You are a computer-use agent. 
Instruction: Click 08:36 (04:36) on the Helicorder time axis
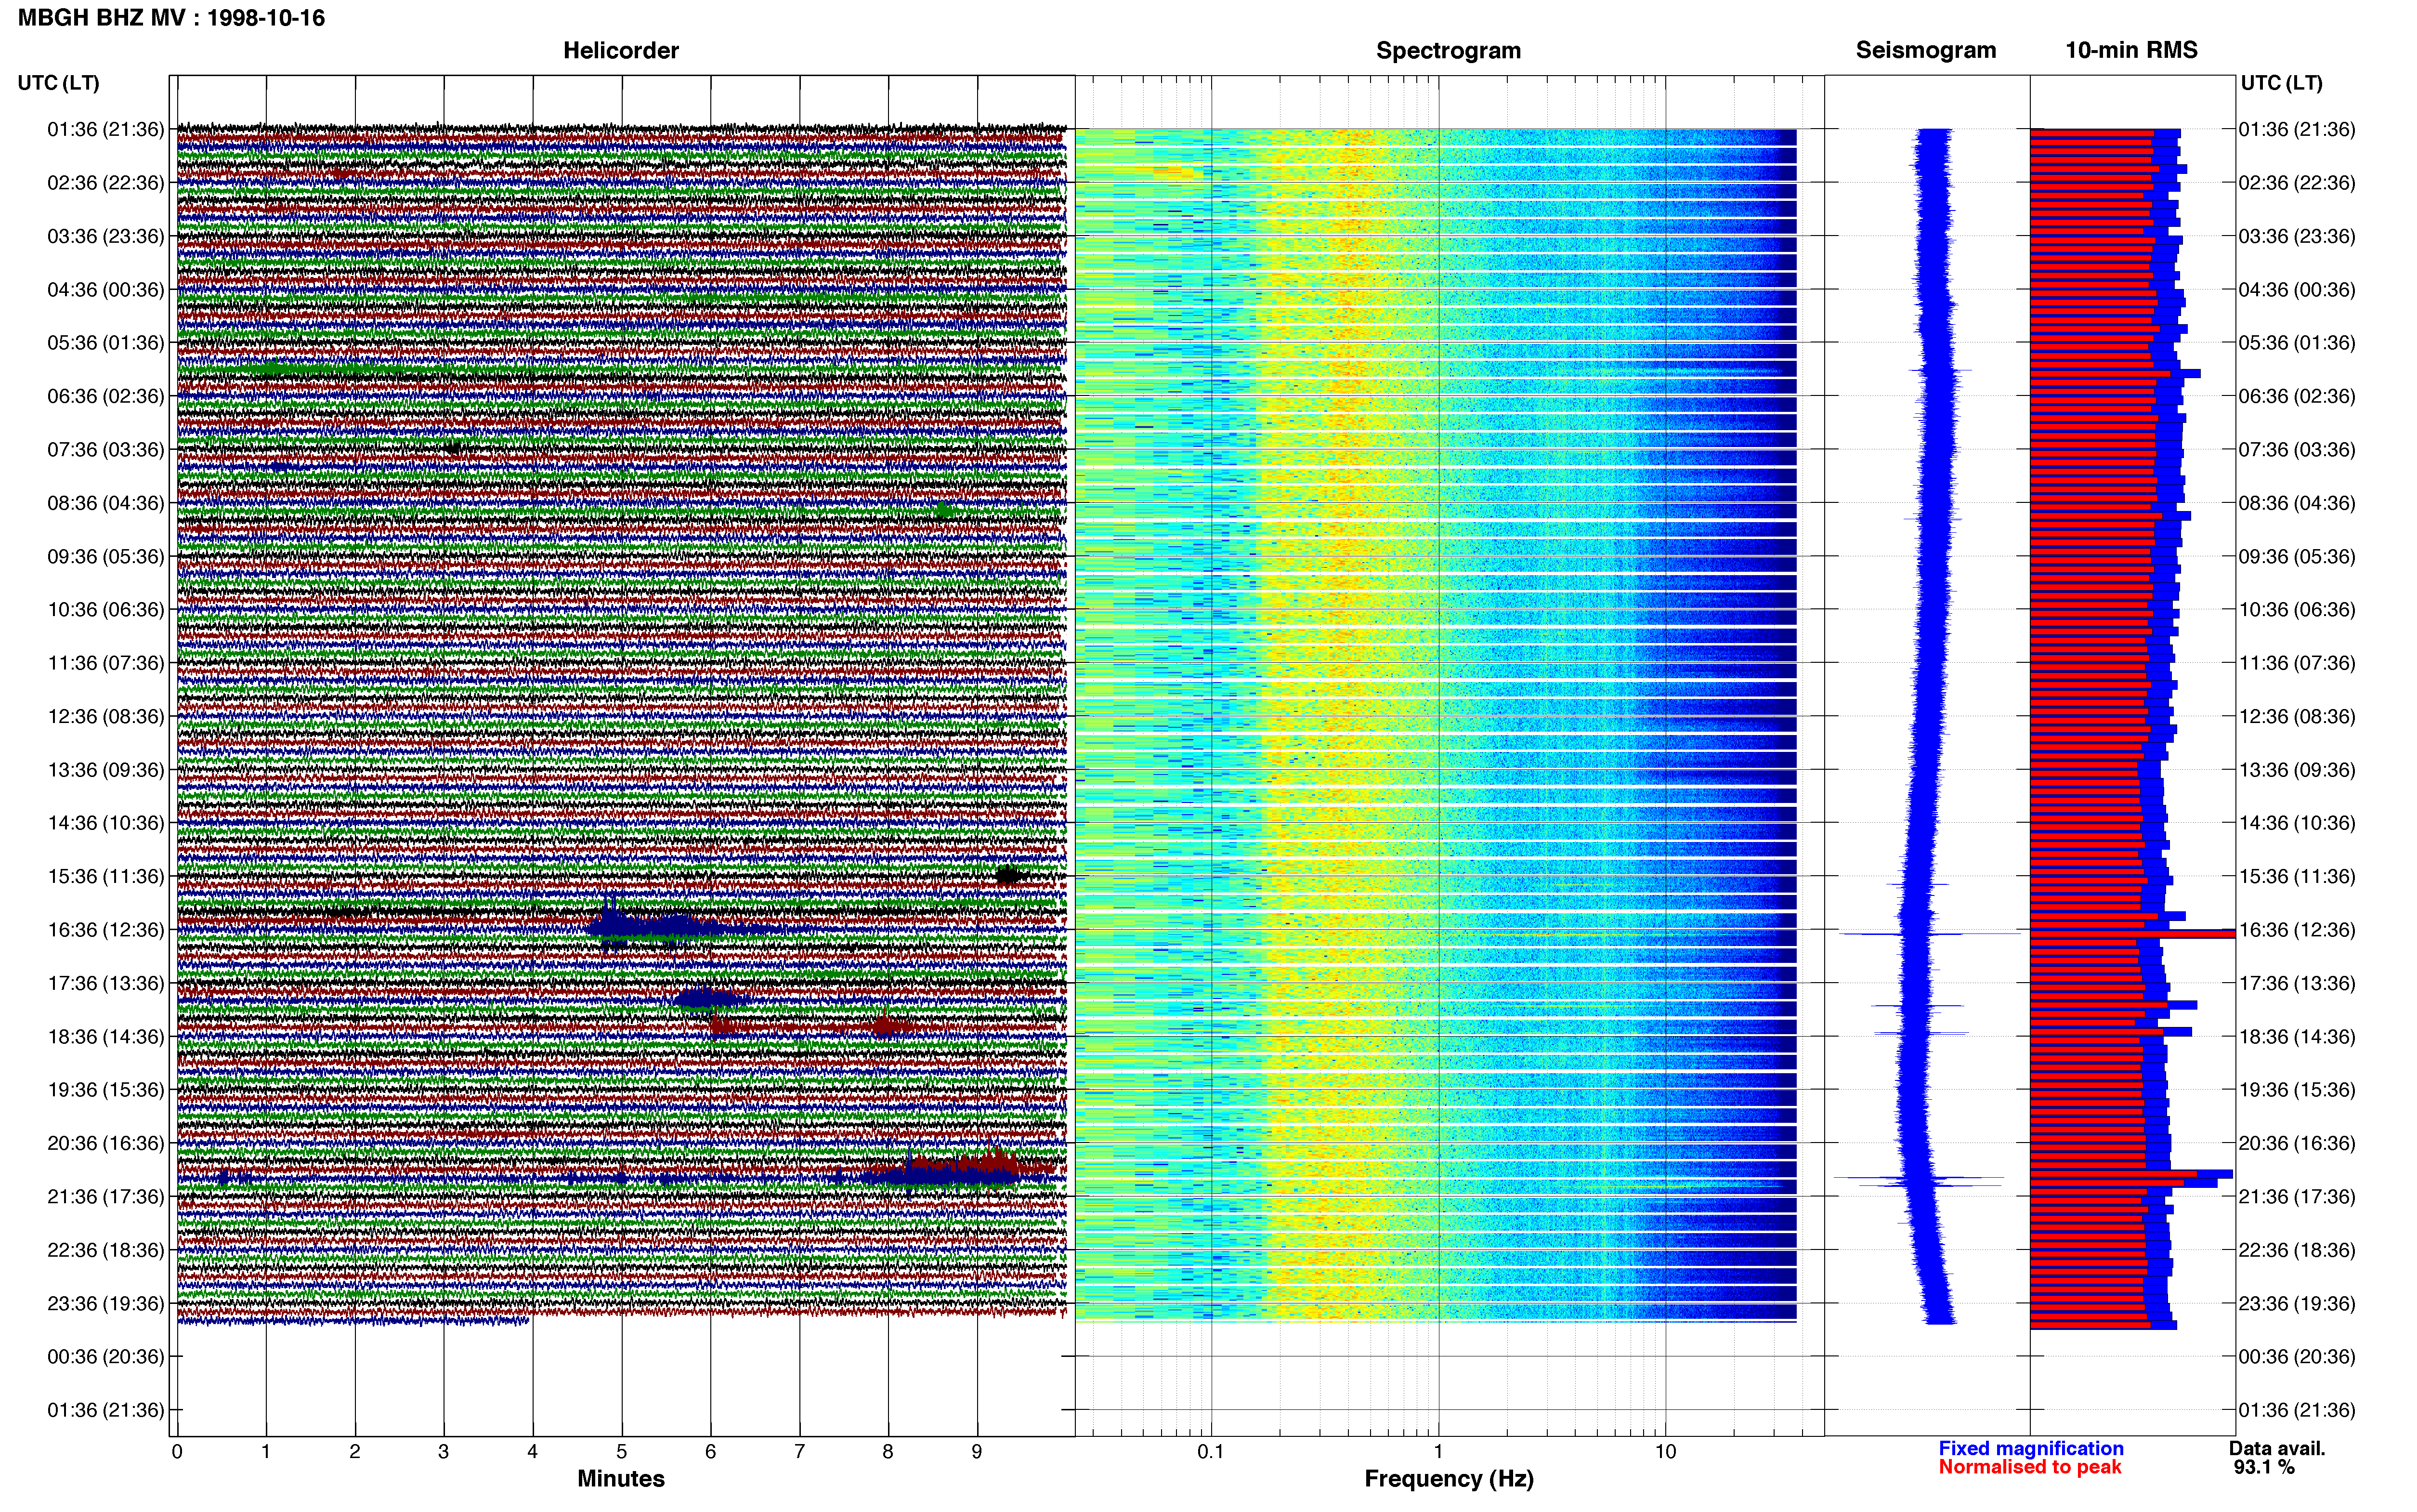(x=106, y=503)
